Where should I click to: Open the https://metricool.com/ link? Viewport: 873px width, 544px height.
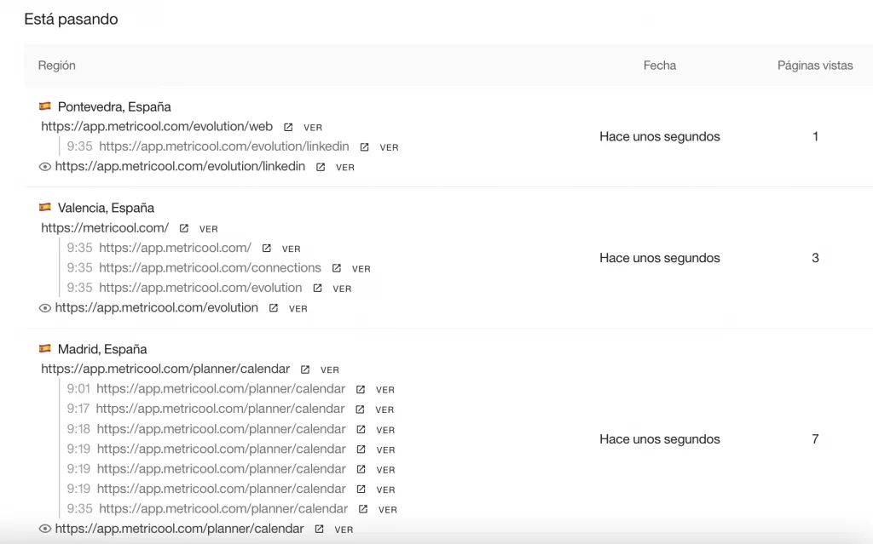(105, 228)
